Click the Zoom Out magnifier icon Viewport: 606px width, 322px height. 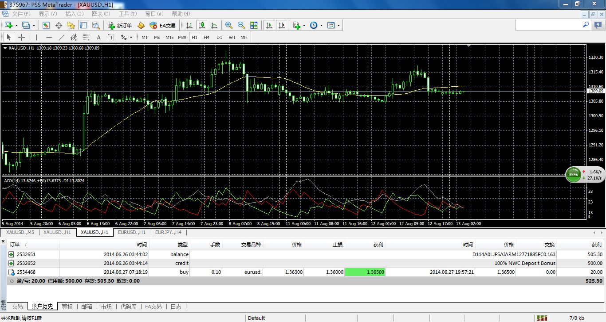tap(241, 26)
